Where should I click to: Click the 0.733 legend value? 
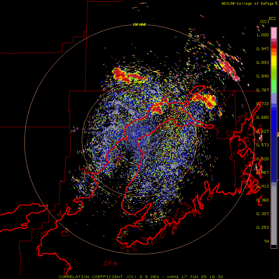tap(263, 104)
